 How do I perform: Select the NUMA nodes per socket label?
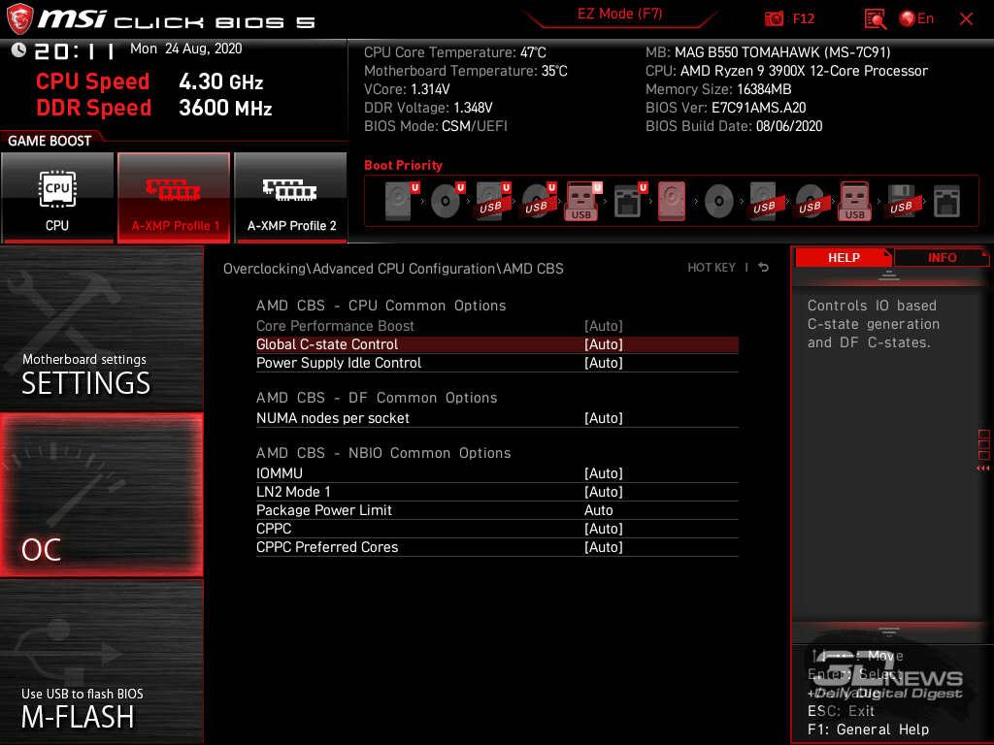[x=333, y=418]
